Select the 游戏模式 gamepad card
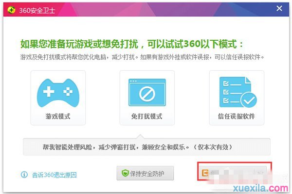 tap(58, 97)
